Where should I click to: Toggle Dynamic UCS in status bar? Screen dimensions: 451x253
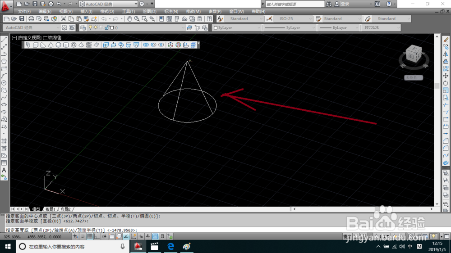(133, 236)
